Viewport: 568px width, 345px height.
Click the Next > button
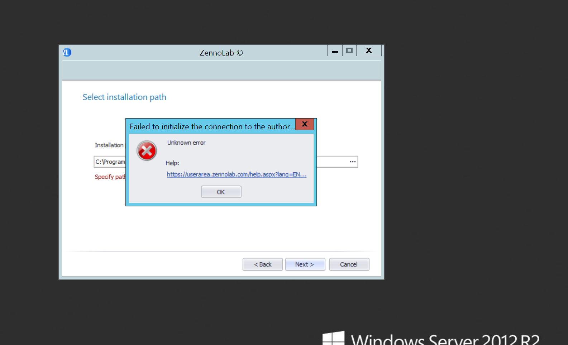(305, 264)
